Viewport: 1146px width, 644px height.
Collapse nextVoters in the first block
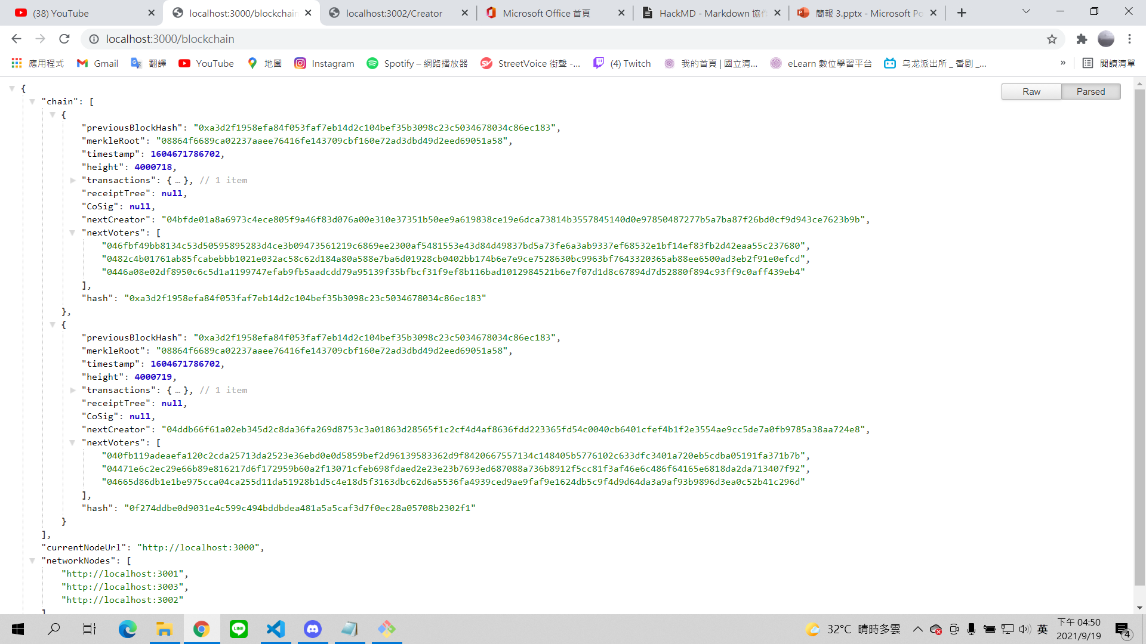tap(73, 233)
